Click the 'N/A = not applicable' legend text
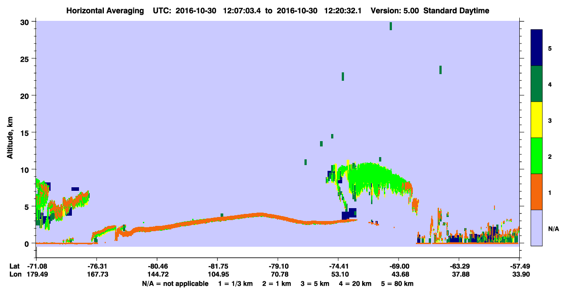Image resolution: width=577 pixels, height=296 pixels. (x=175, y=284)
